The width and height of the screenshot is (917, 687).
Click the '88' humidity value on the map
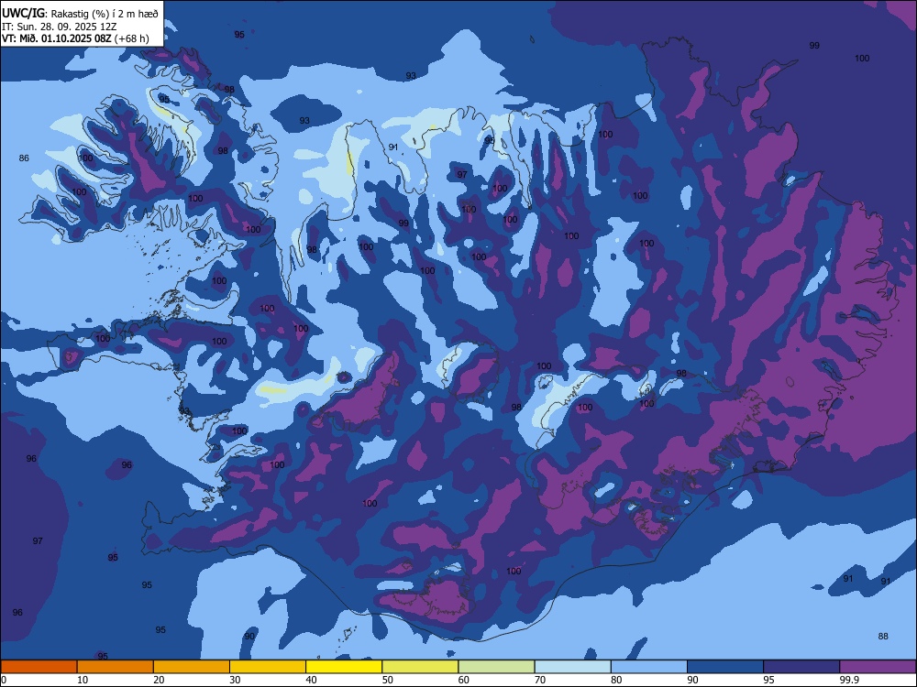pyautogui.click(x=883, y=637)
